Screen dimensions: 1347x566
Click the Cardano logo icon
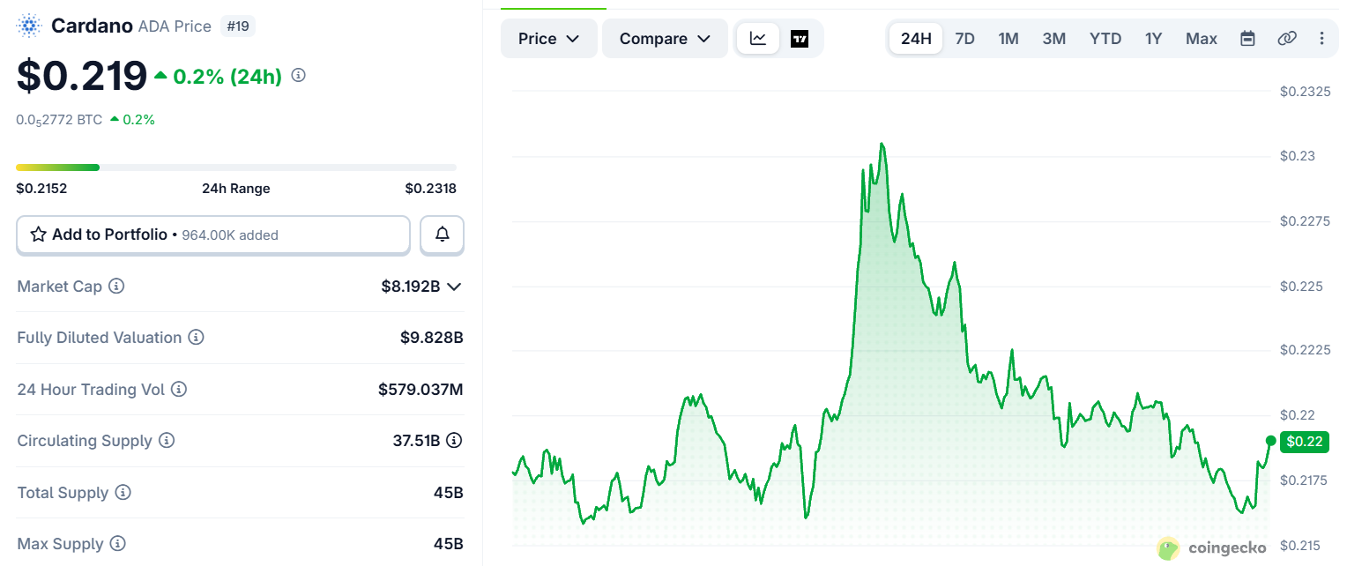(x=30, y=26)
